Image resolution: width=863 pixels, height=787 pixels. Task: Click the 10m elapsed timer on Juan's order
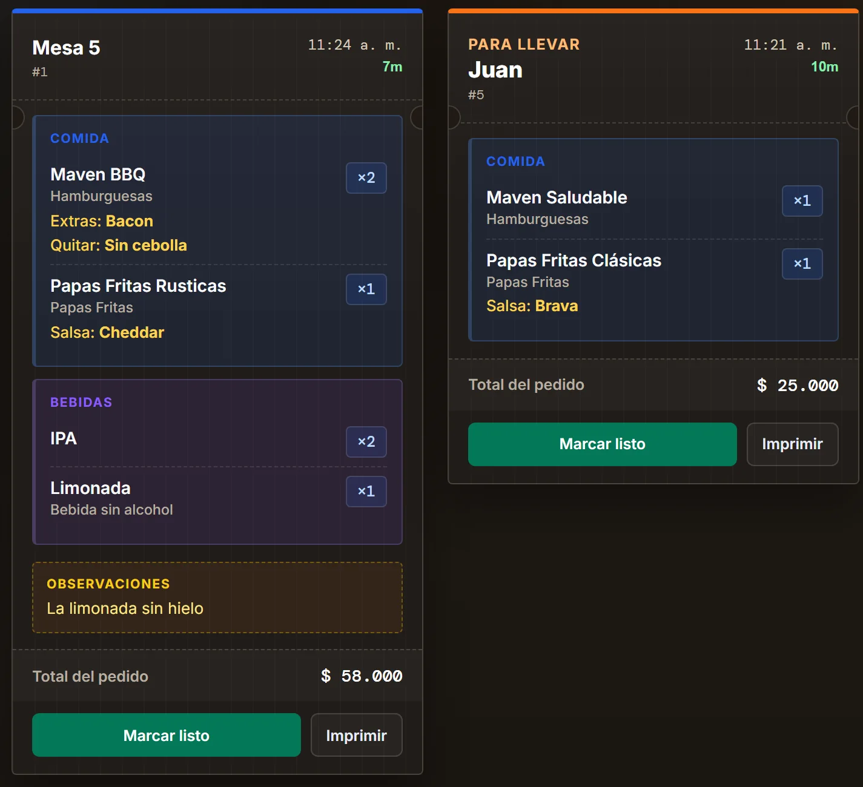click(825, 67)
